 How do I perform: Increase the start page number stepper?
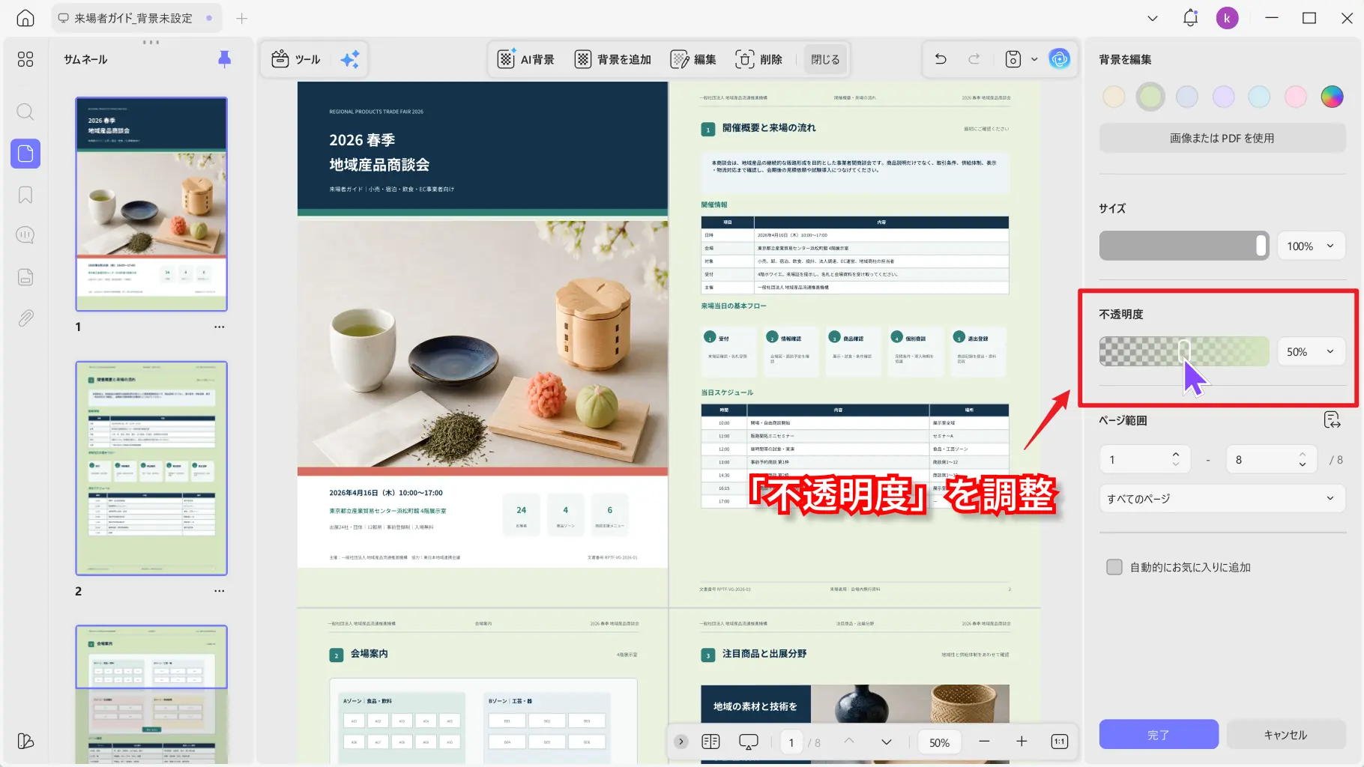[x=1175, y=454]
